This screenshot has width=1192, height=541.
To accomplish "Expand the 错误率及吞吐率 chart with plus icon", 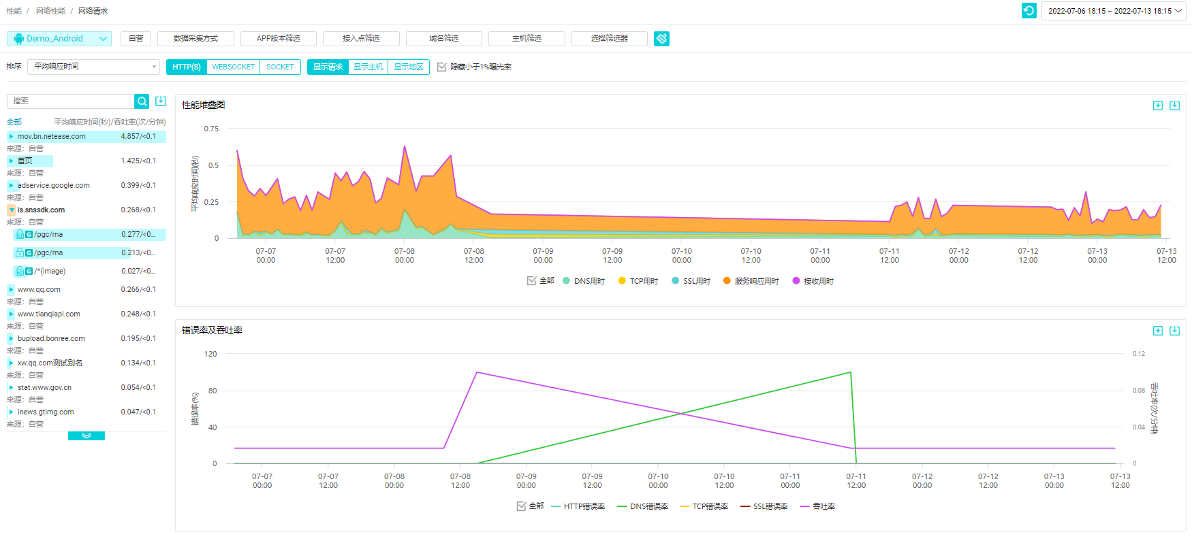I will click(1157, 331).
